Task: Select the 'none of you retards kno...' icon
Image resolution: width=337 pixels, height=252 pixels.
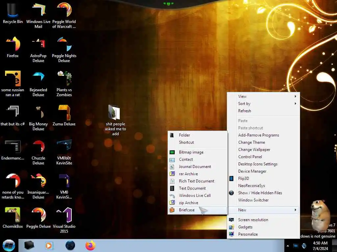Action: click(13, 186)
